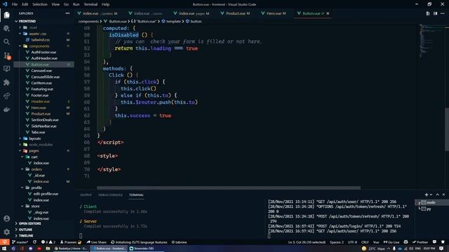Click the horizontal editor scrollbar
Screen dimensions: 449x252
229,188
